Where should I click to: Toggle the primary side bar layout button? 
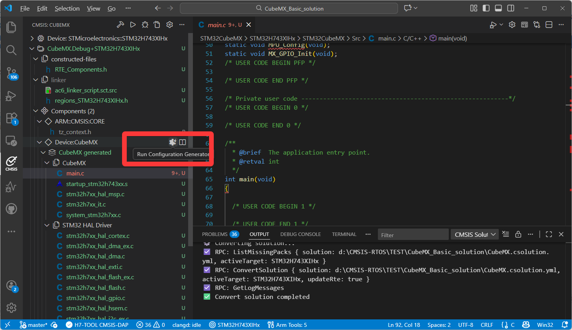[x=486, y=8]
